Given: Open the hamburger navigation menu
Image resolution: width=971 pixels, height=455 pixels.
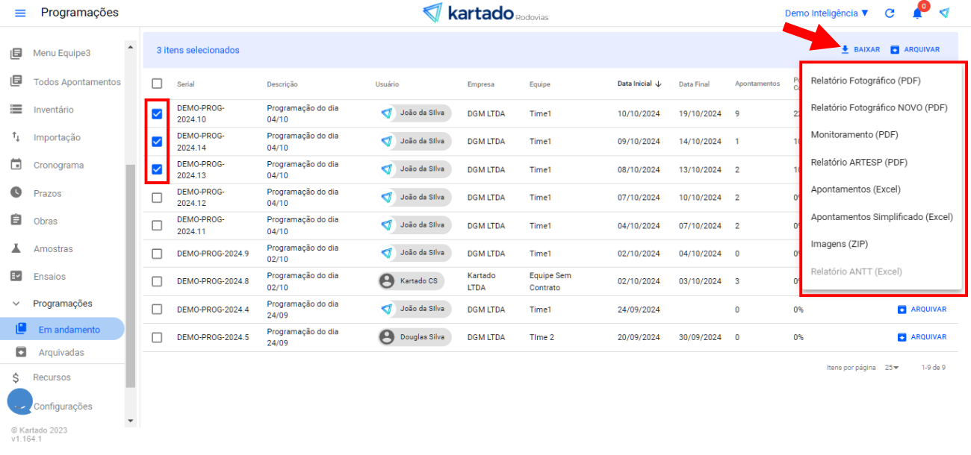Looking at the screenshot, I should click(20, 13).
